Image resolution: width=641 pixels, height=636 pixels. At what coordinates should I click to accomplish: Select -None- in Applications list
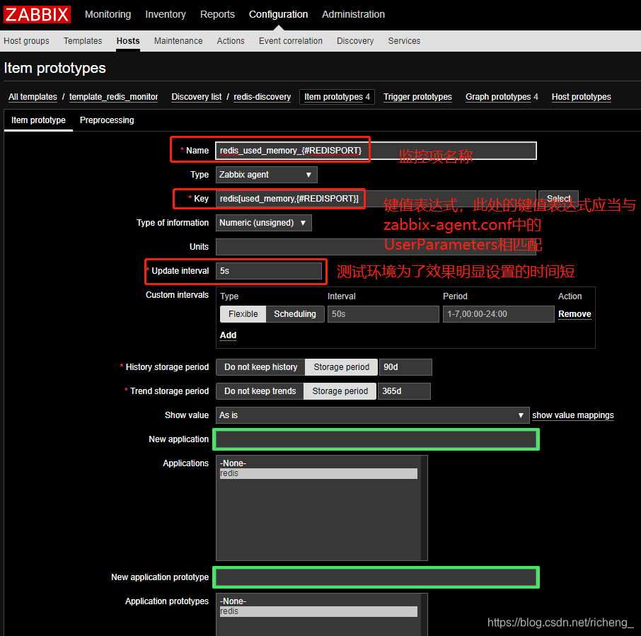[x=318, y=463]
